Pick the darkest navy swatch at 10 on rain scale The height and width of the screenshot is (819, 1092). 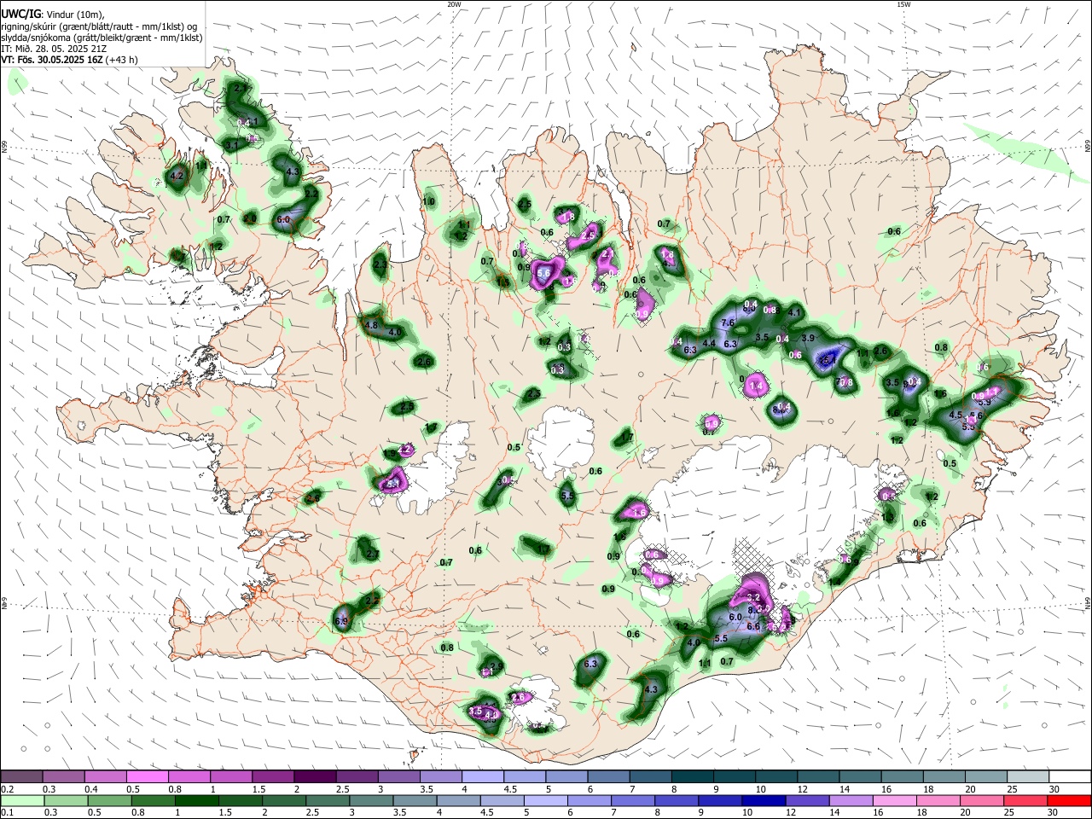point(764,800)
